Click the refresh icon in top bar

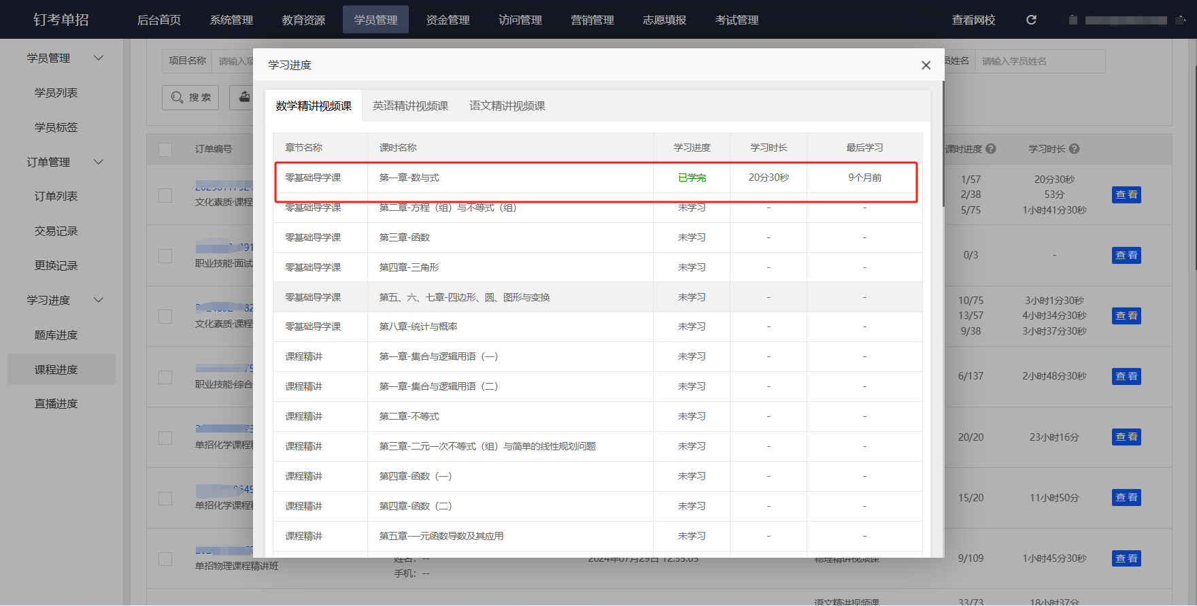(1031, 20)
